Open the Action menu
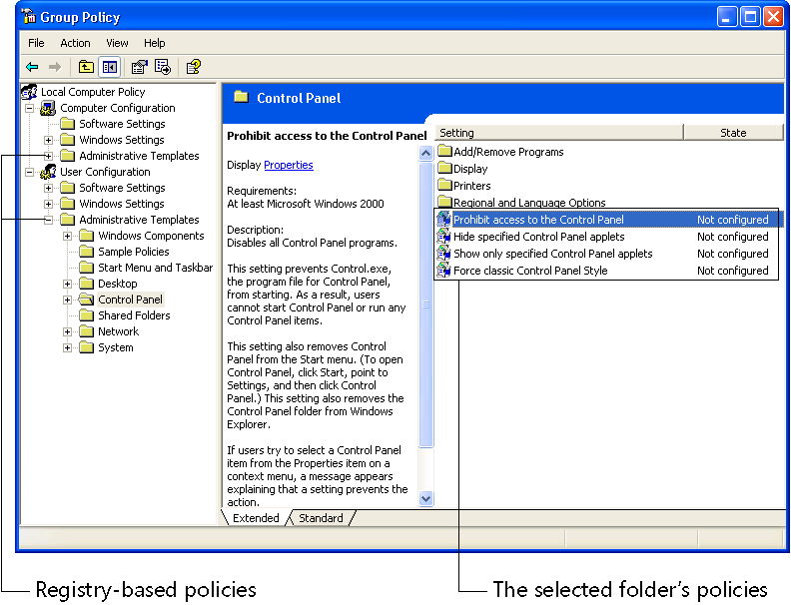791x605 pixels. (75, 43)
